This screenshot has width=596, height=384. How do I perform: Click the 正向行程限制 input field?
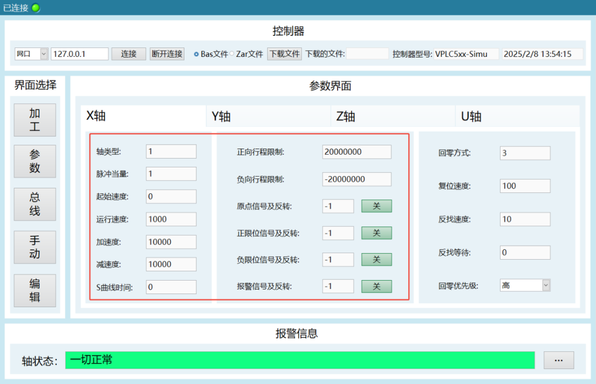pos(356,152)
